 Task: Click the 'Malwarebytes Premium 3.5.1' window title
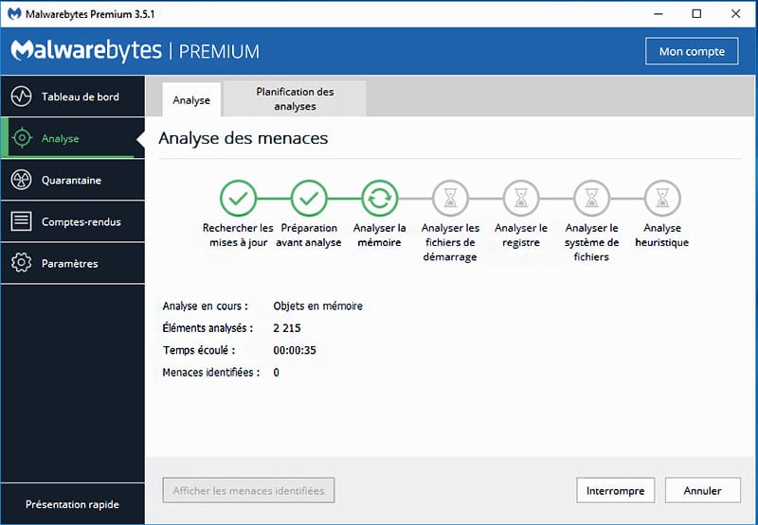point(90,14)
